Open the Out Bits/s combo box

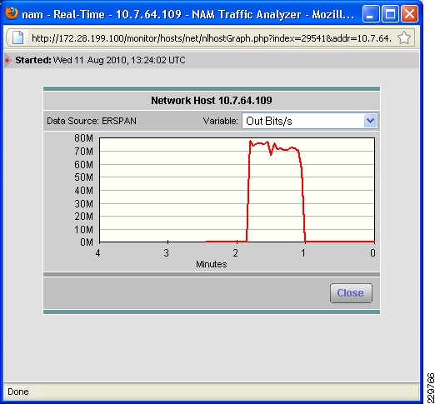point(309,121)
